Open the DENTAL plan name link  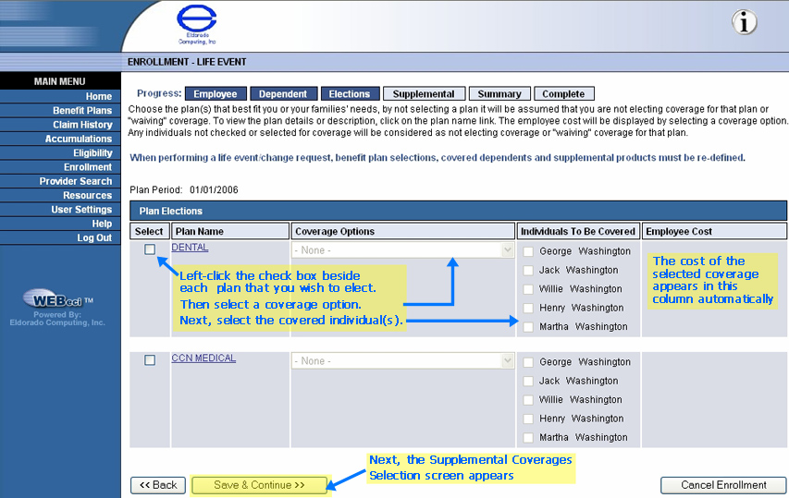pos(190,248)
